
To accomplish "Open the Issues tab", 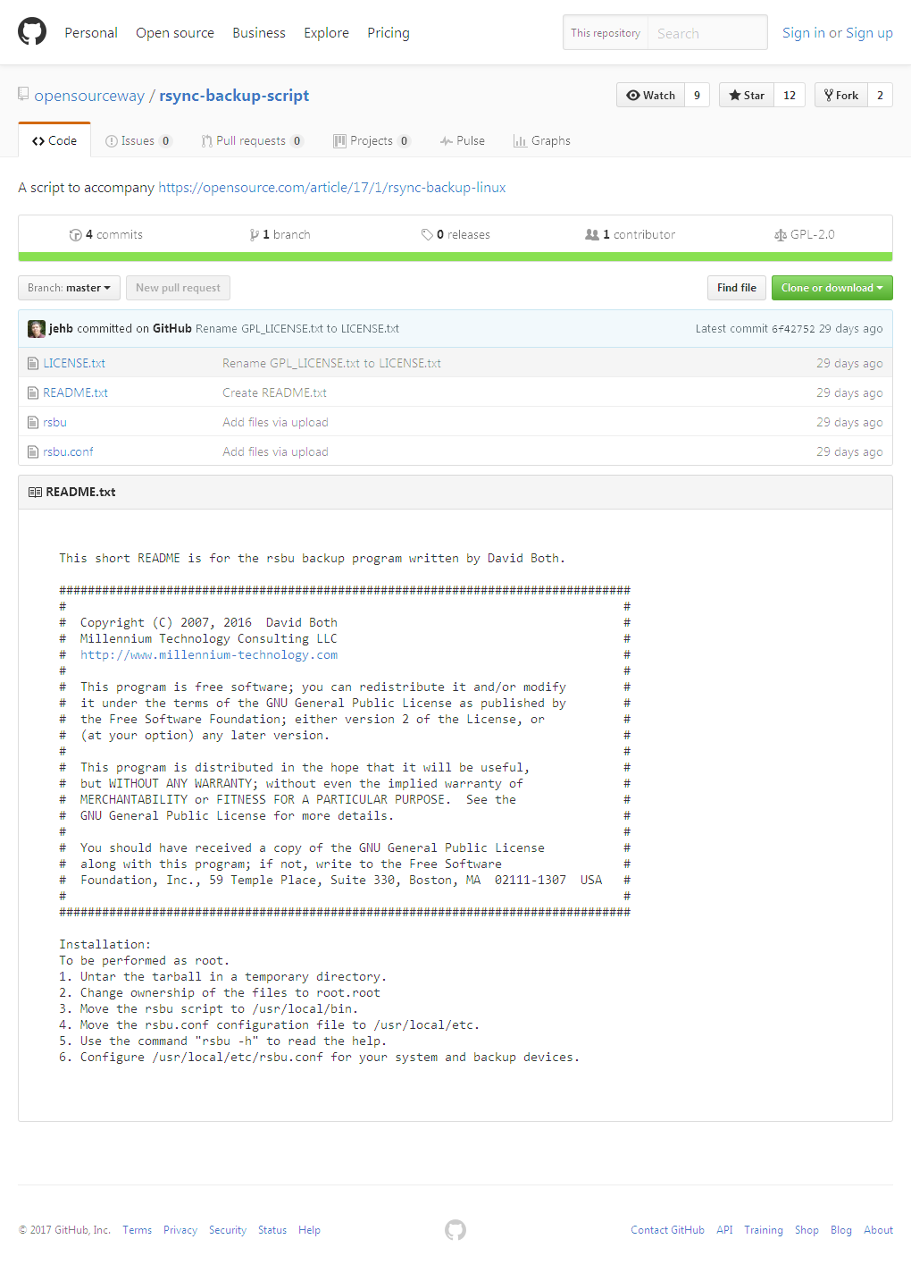I will (138, 140).
